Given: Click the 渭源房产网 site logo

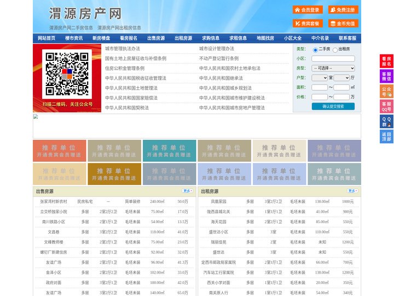Looking at the screenshot, I should pos(85,13).
